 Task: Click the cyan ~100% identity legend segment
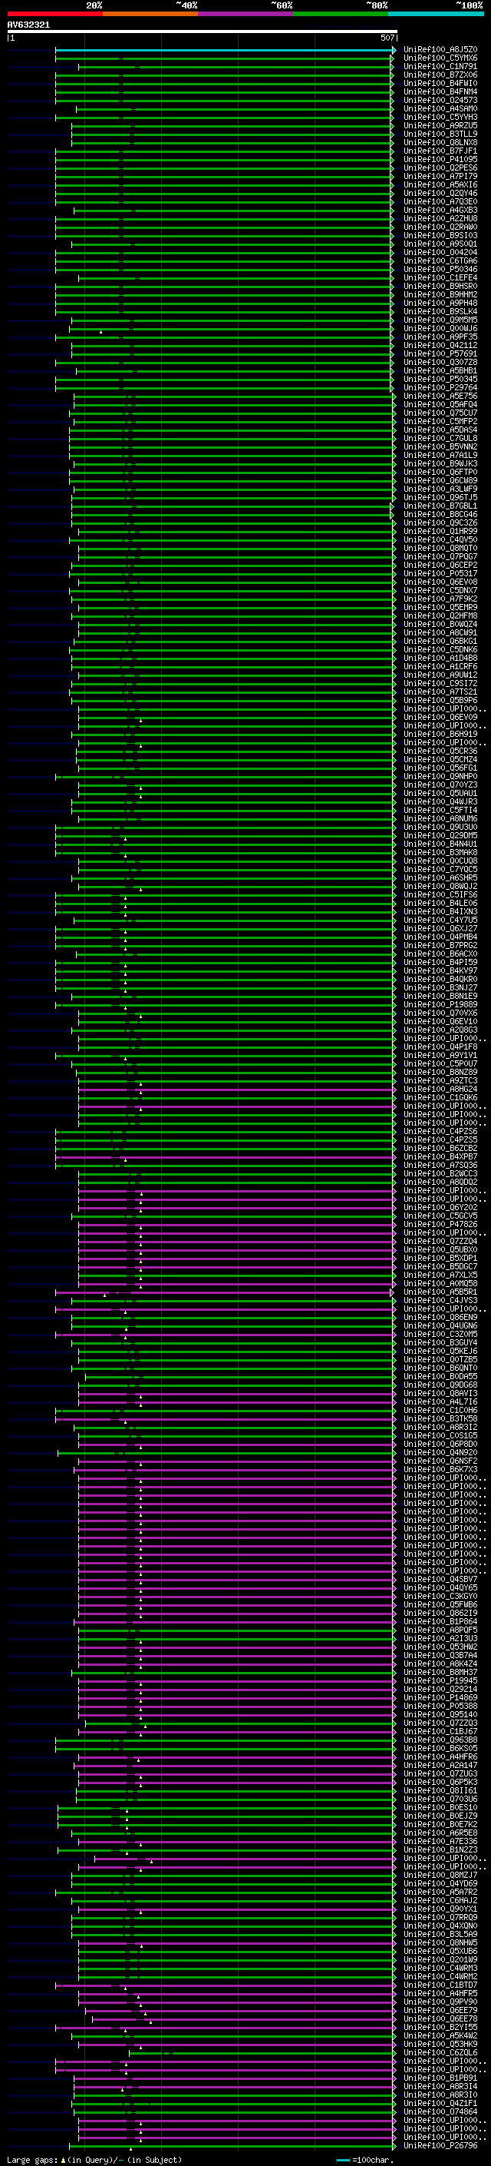coord(436,14)
